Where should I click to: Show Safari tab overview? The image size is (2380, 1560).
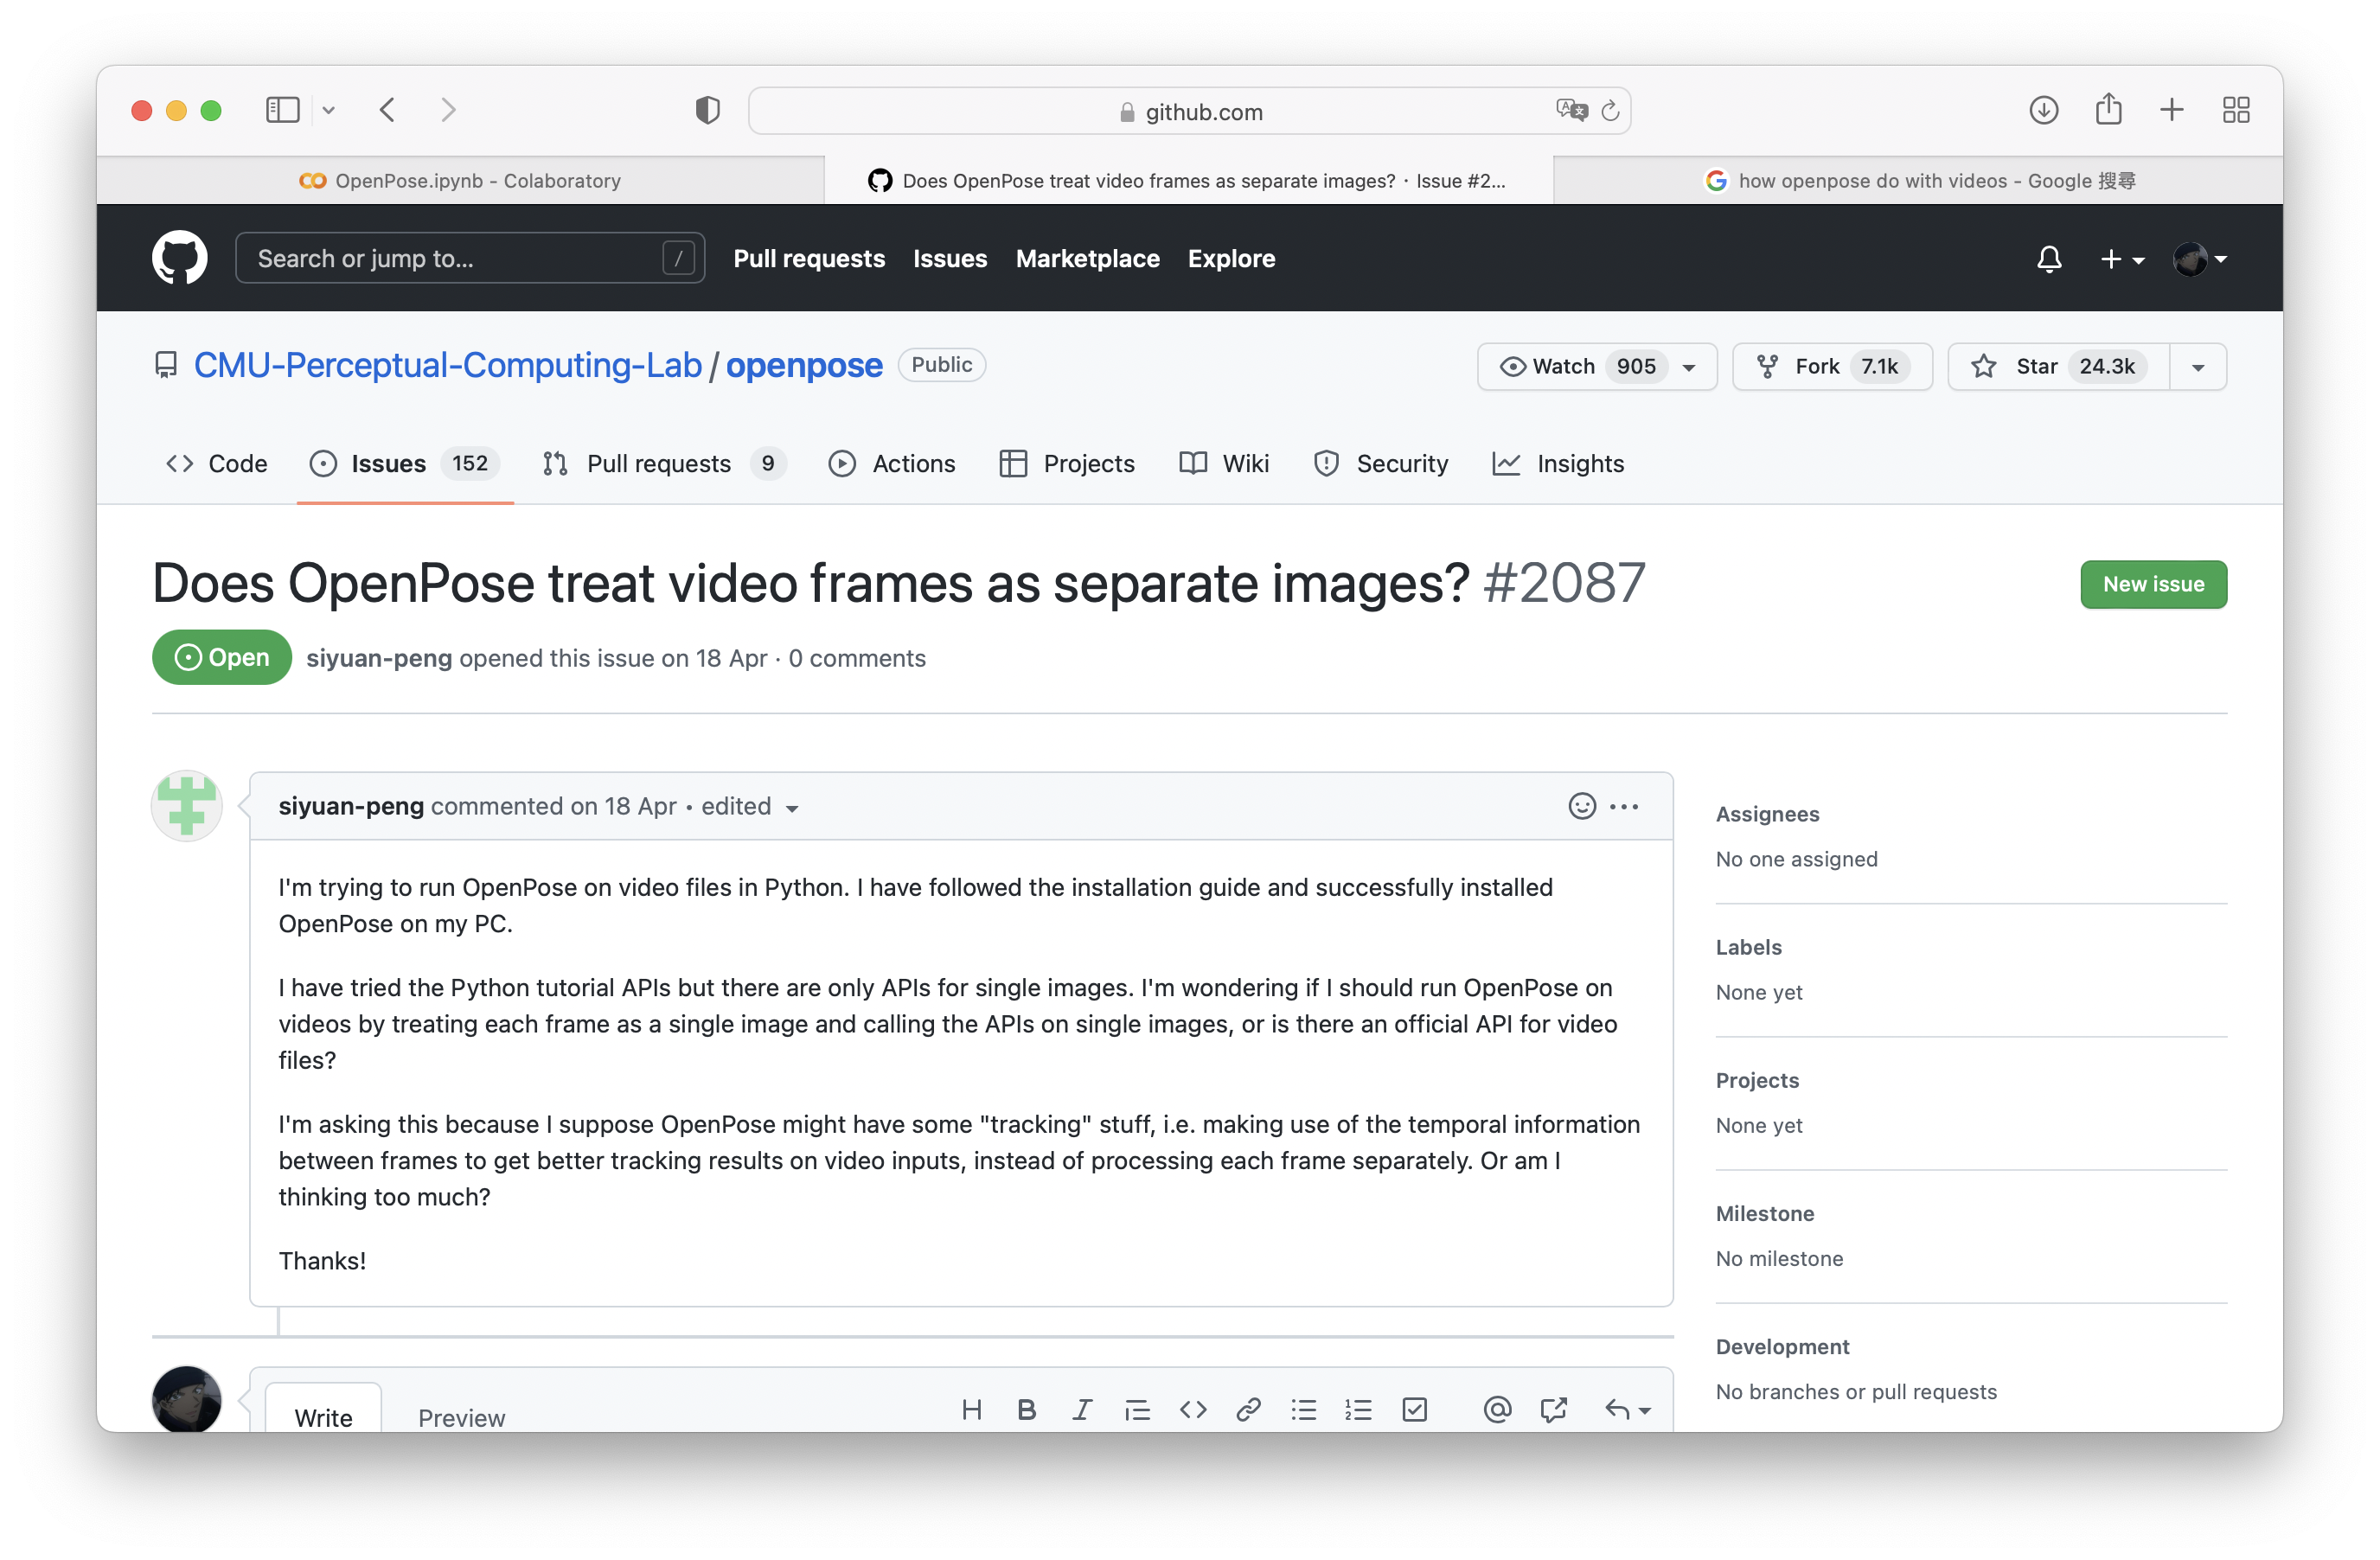[2235, 110]
